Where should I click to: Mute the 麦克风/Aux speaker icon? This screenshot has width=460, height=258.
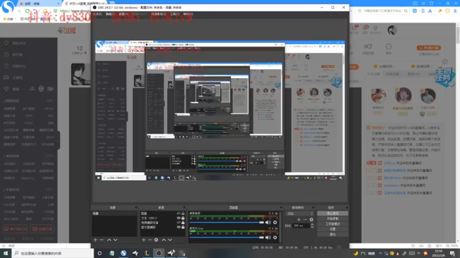(x=268, y=237)
